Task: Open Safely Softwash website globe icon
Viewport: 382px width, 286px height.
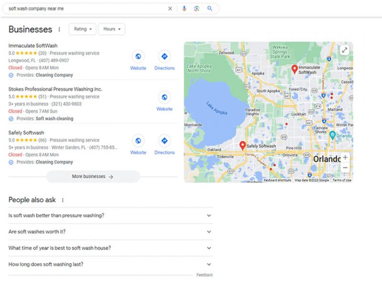Action: coord(138,141)
